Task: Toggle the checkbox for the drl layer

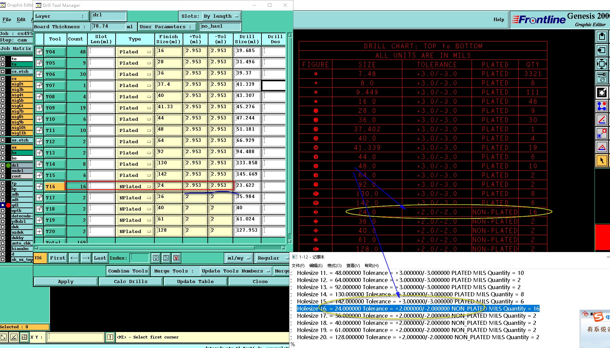Action: click(x=3, y=165)
